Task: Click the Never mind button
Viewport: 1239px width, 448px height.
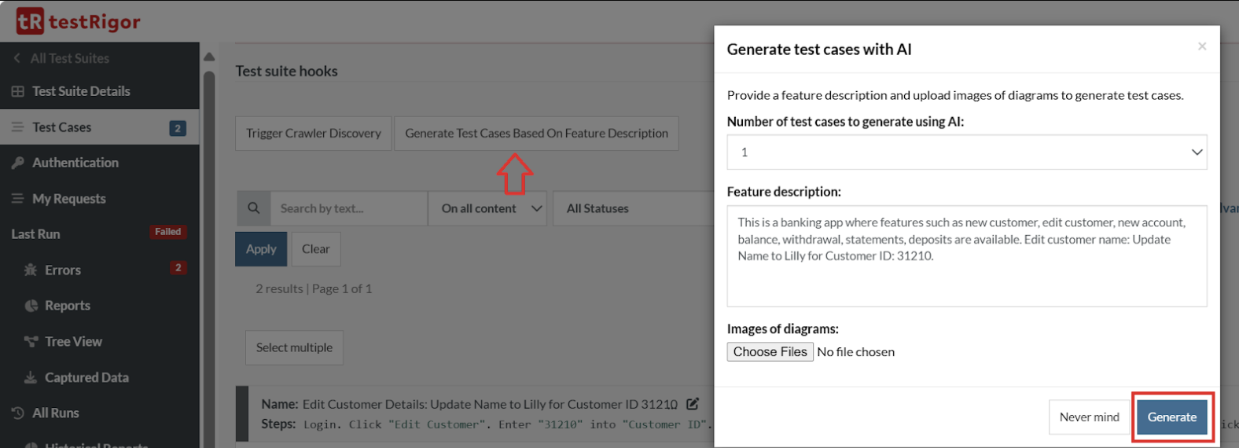Action: pos(1089,417)
